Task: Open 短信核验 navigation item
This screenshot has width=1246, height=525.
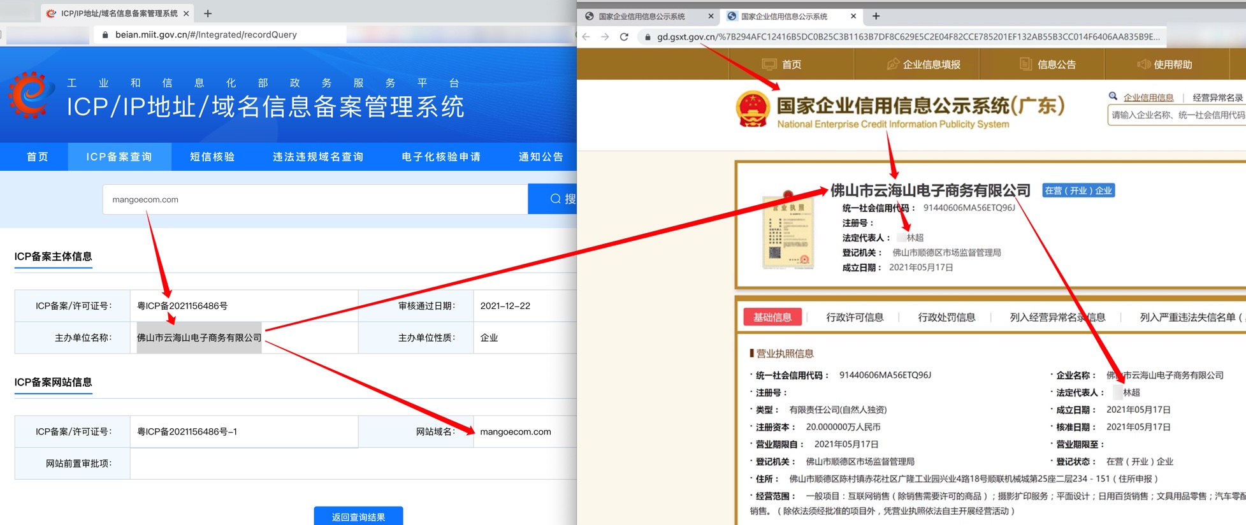Action: point(212,157)
